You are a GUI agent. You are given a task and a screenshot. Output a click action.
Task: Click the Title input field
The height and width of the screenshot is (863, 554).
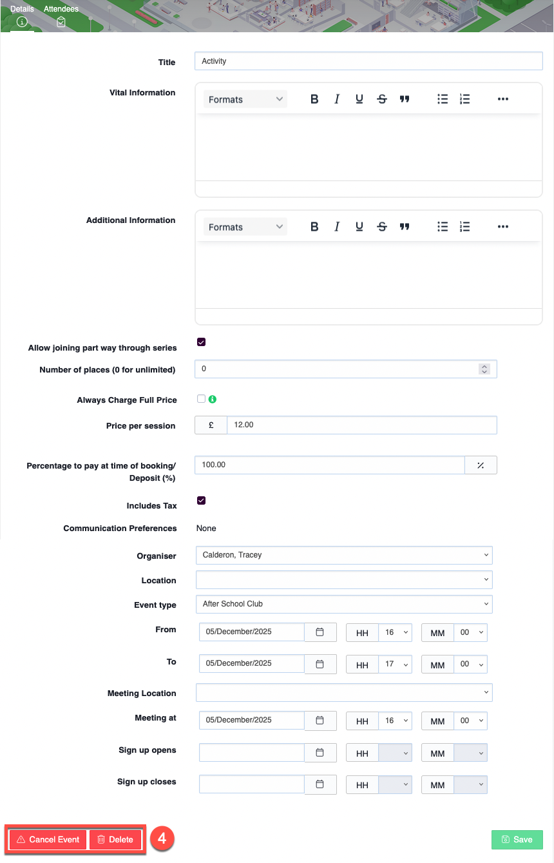(x=368, y=61)
